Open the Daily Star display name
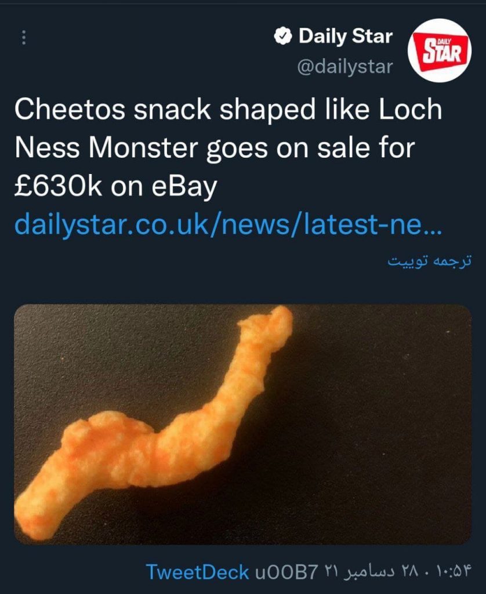486x594 pixels. coord(346,37)
